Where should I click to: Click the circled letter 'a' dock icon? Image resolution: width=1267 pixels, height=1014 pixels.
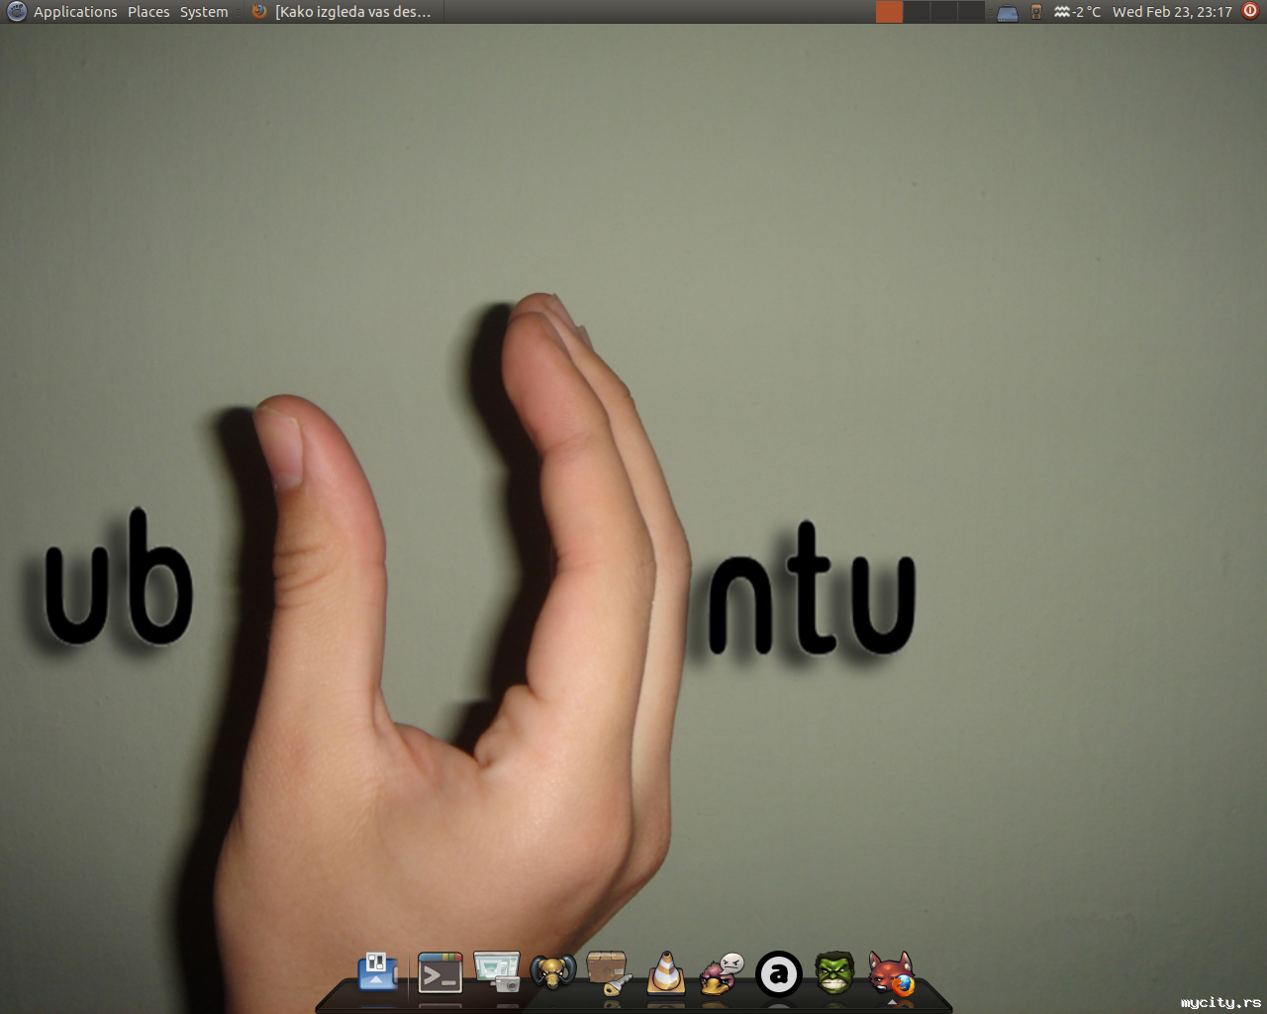click(x=778, y=973)
